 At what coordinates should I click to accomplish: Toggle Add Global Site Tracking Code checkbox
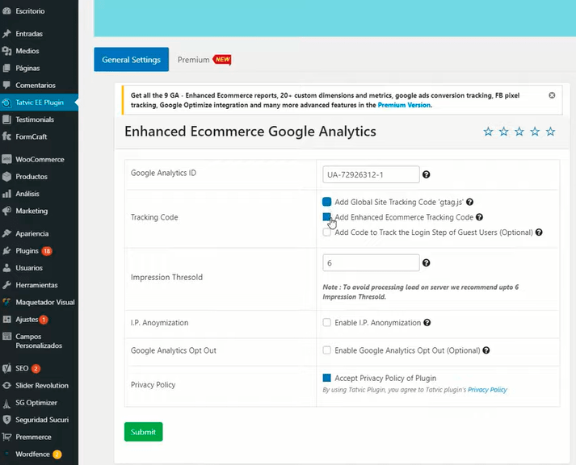tap(326, 202)
